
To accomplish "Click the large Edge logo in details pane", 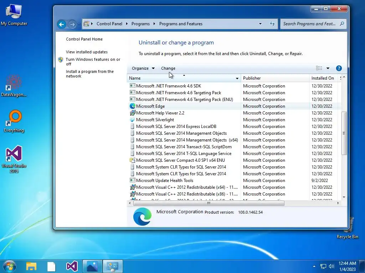I will coord(142,216).
